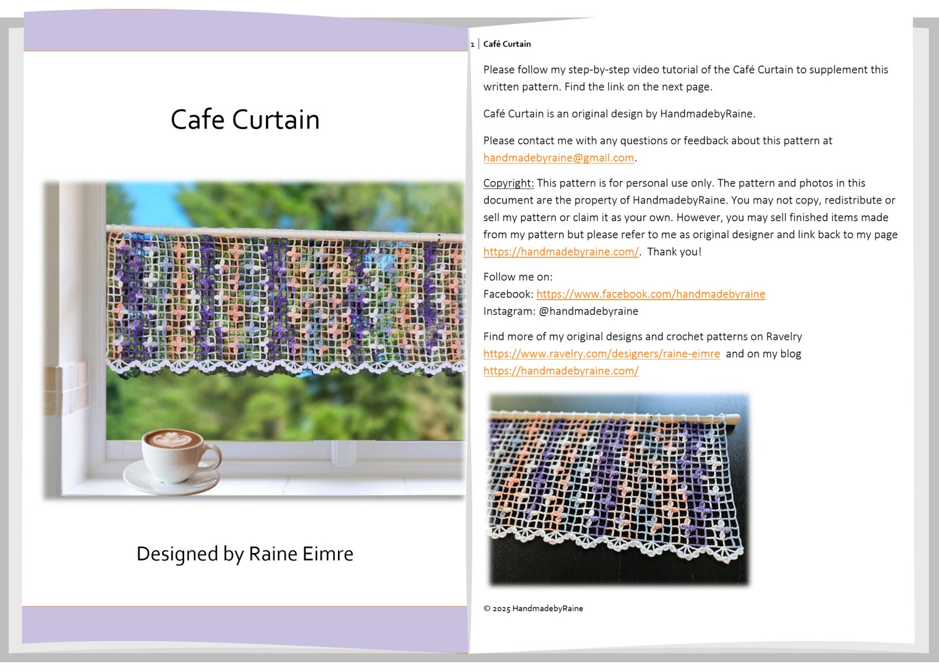
Task: Click the underlined 'Copyright:' word
Action: (508, 183)
